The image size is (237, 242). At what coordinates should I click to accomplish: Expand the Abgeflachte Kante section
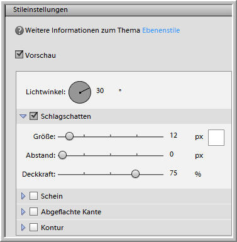click(x=23, y=212)
